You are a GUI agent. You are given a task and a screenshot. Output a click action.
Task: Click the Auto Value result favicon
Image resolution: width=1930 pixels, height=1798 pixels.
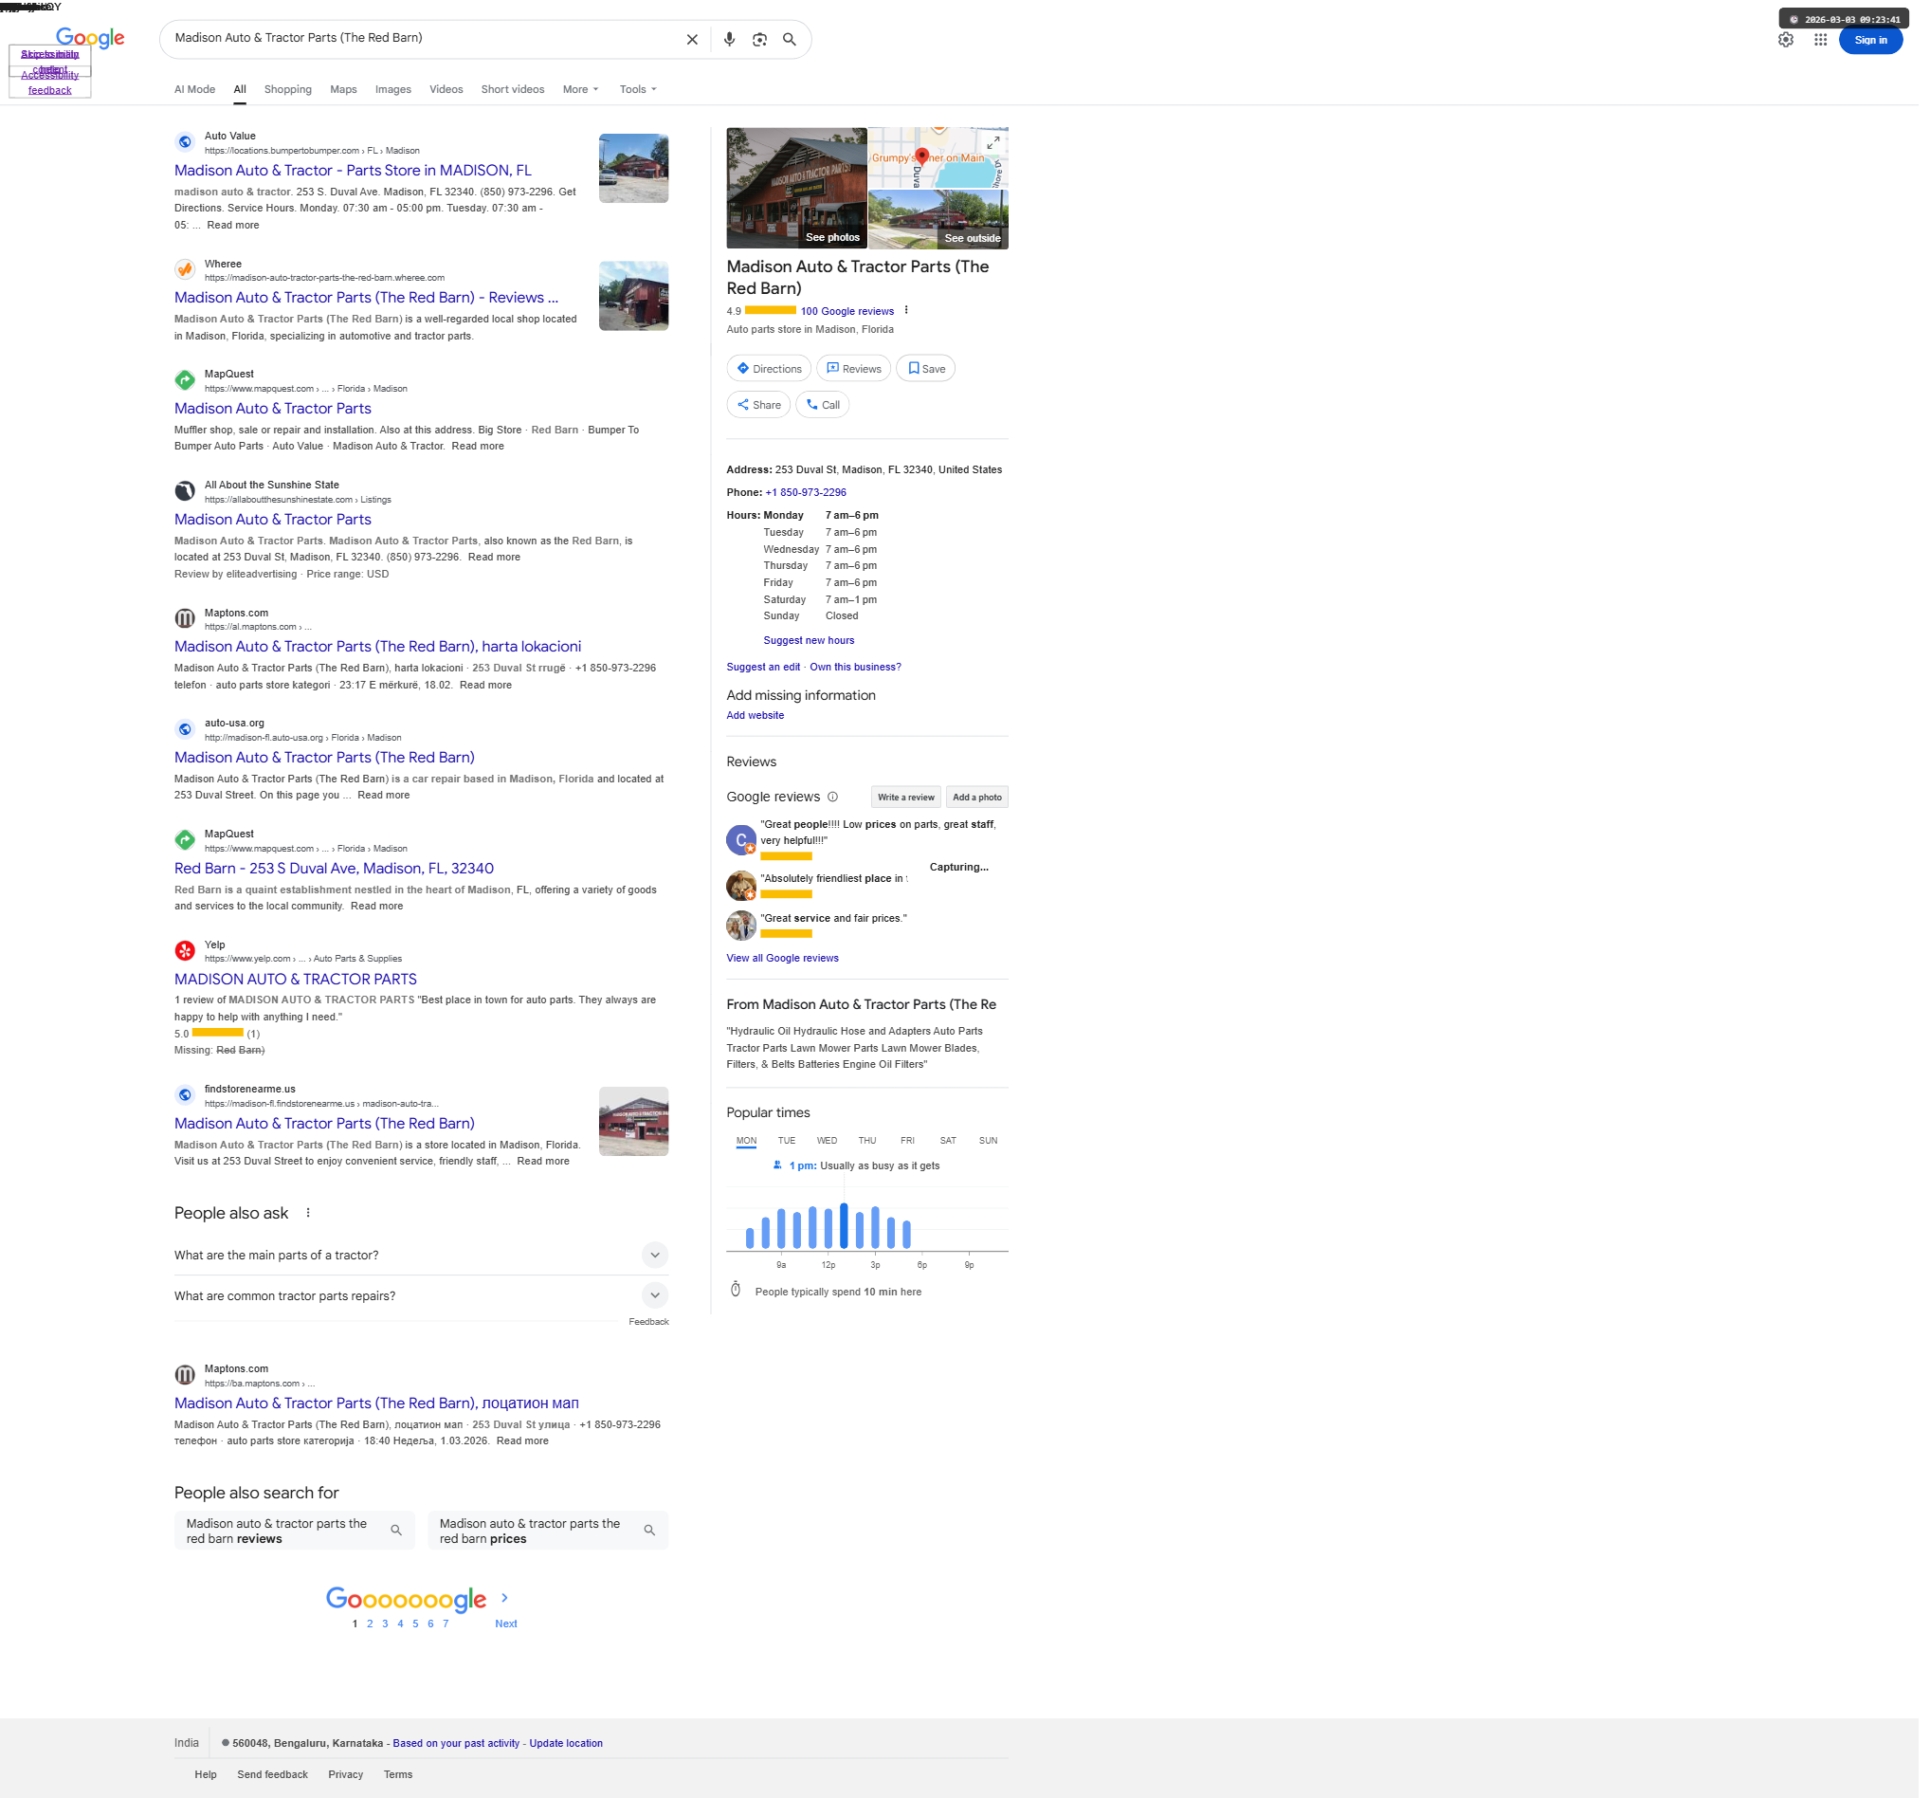point(186,143)
